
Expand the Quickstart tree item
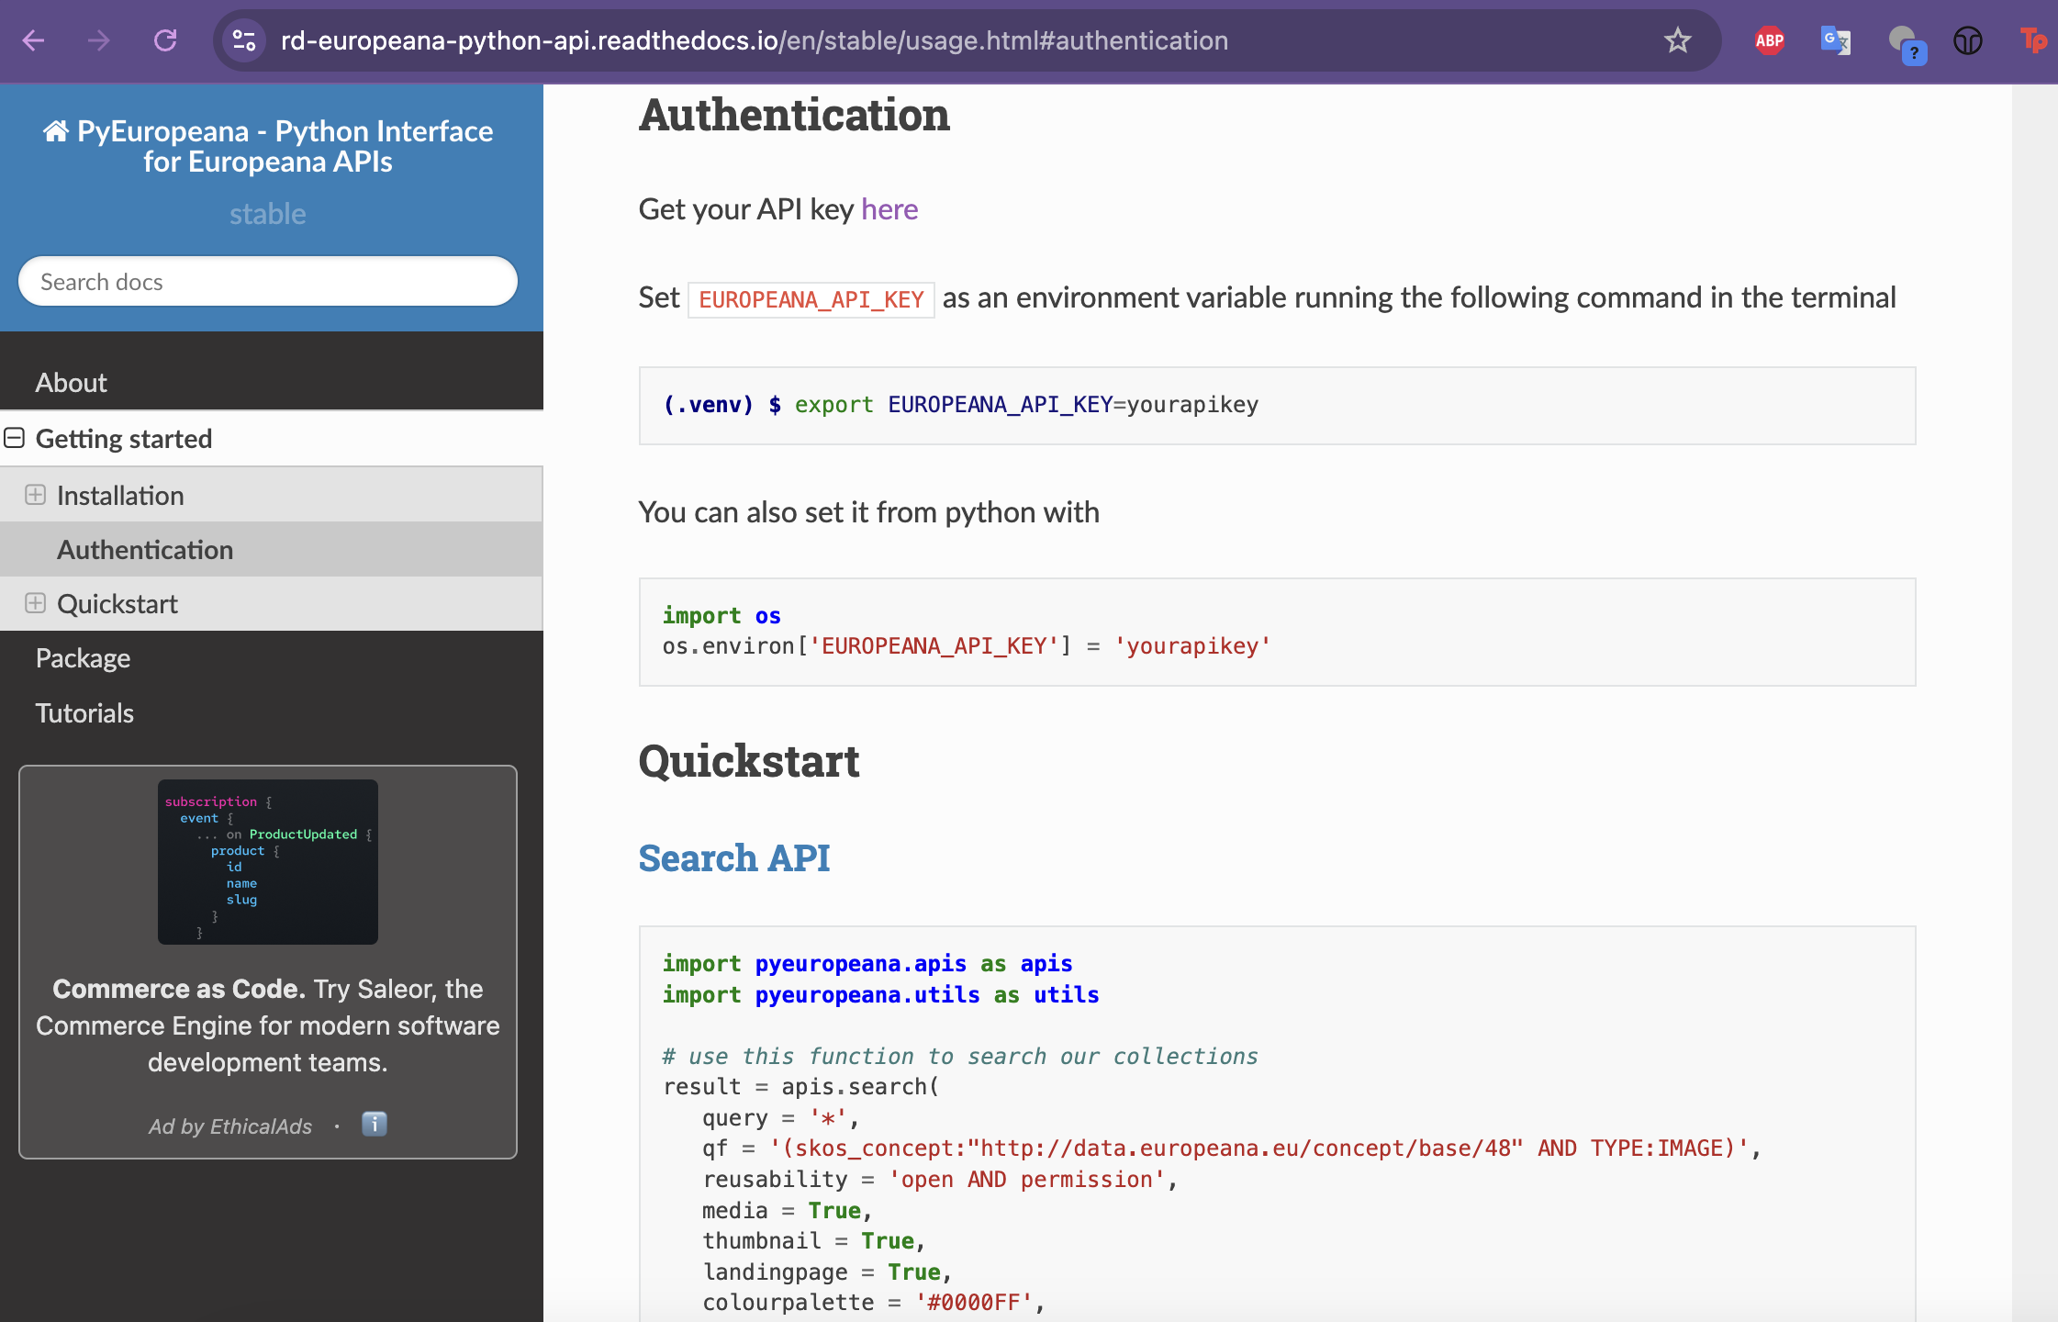(x=35, y=603)
